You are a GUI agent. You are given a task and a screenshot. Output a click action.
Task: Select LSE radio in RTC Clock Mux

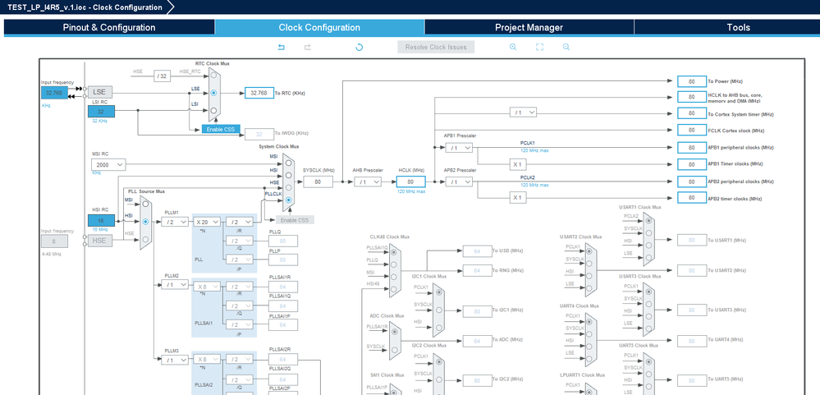click(214, 93)
